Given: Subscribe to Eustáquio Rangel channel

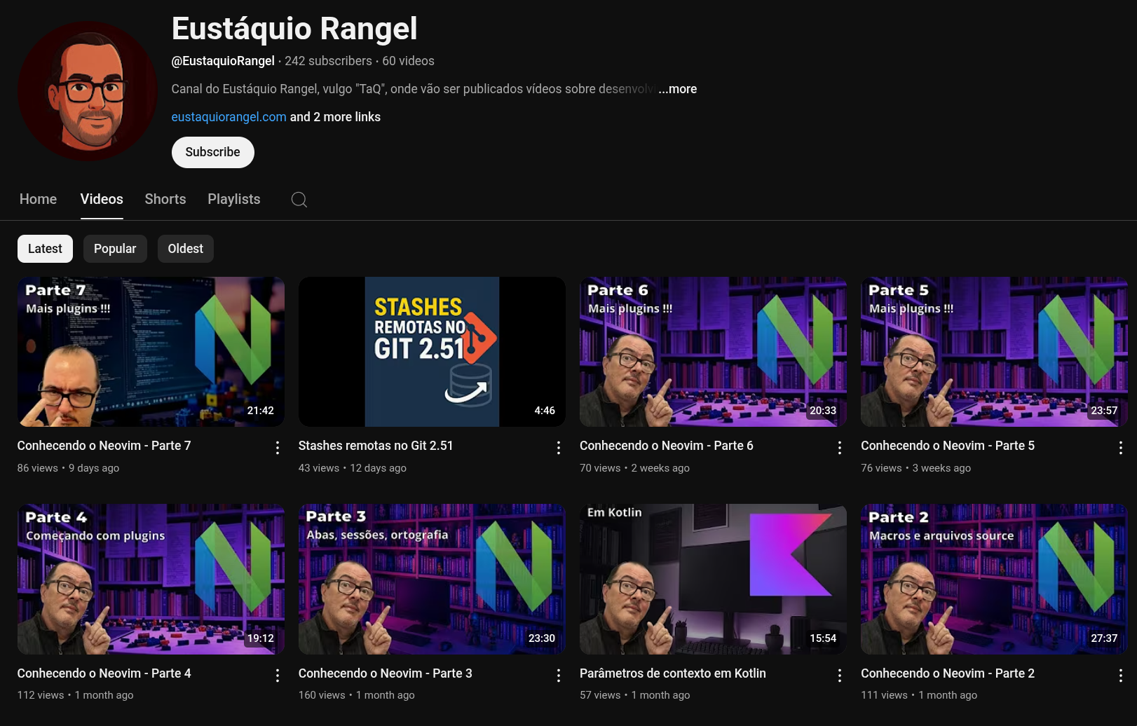Looking at the screenshot, I should (x=212, y=152).
